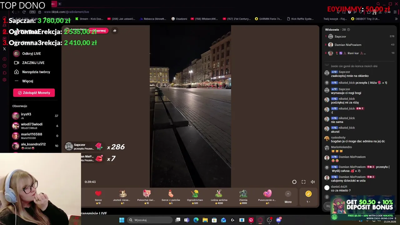
Task: Send the Ogrodnictwo flower gift
Action: [195, 197]
